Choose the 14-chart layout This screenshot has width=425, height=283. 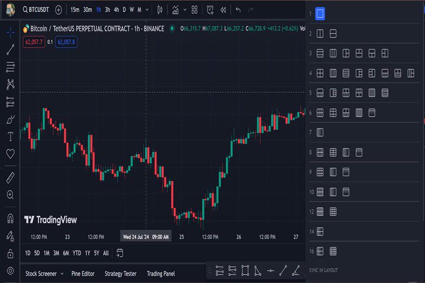coord(320,232)
